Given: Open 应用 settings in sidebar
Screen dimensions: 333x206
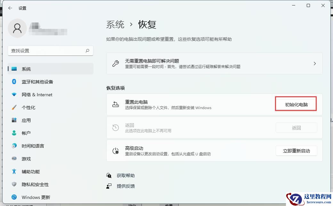Looking at the screenshot, I should coord(26,120).
